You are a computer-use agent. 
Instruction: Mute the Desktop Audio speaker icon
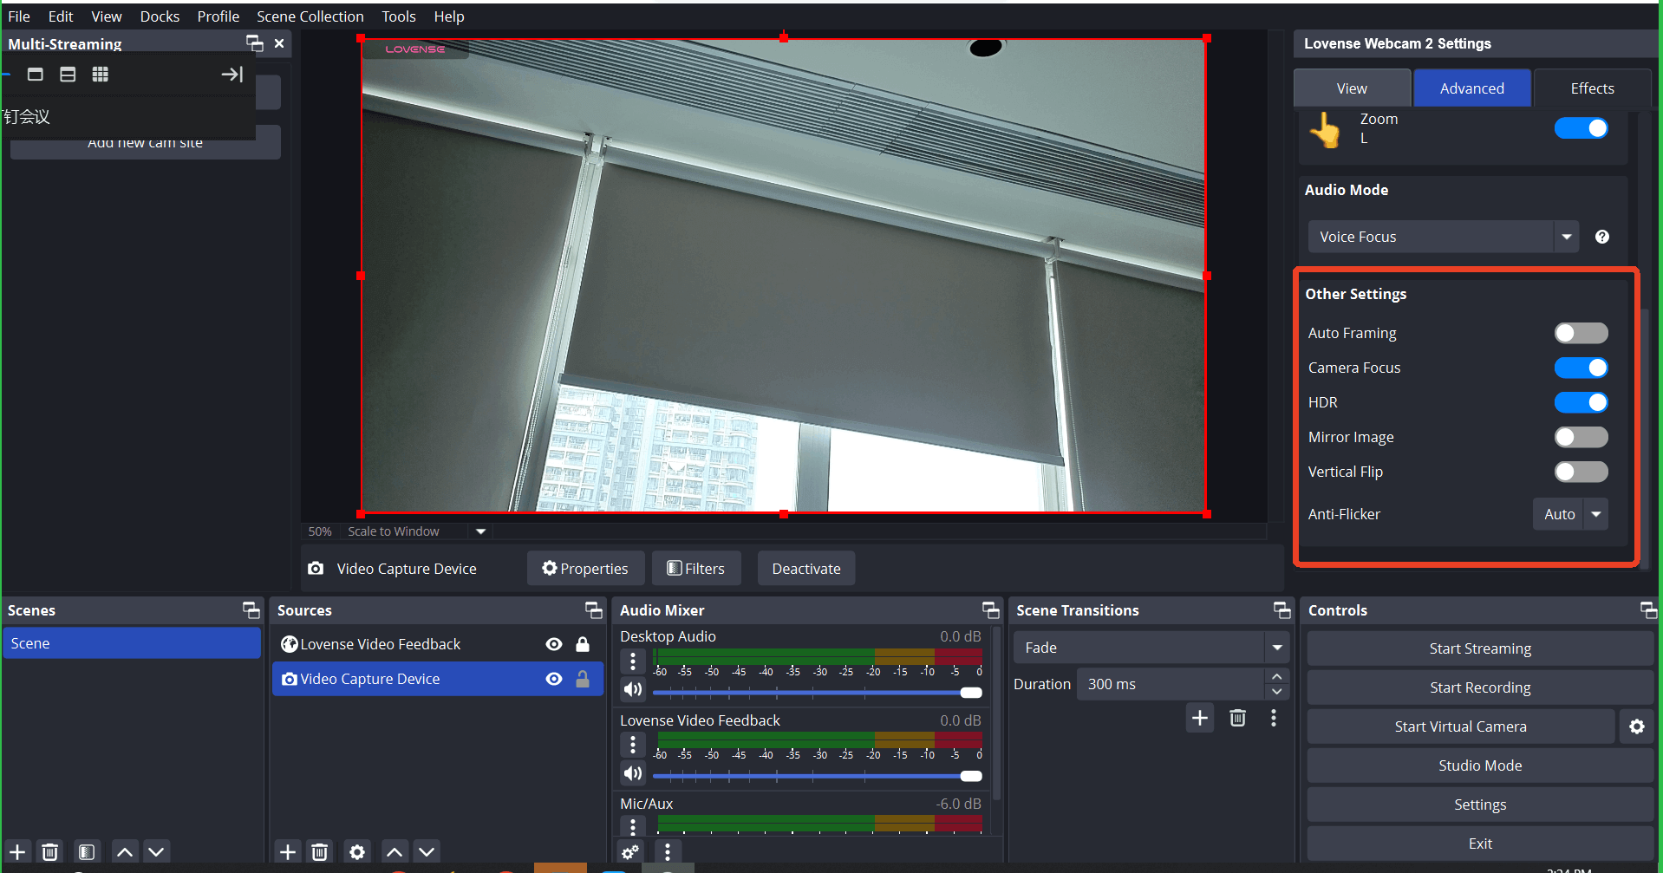(x=633, y=689)
